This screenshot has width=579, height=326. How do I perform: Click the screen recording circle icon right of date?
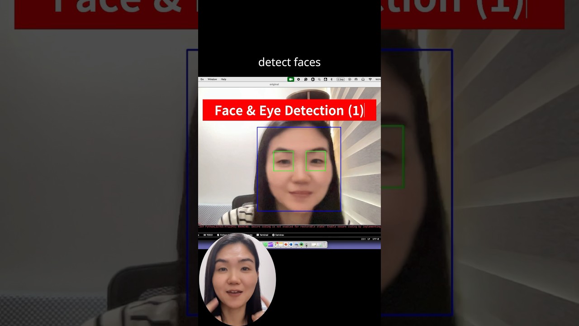click(x=350, y=79)
